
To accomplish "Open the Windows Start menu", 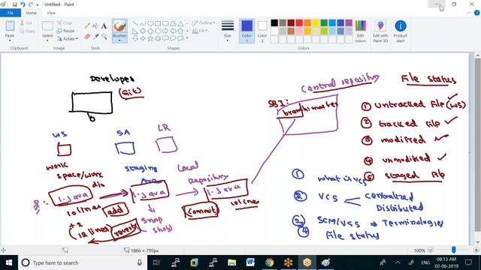I will [x=9, y=262].
